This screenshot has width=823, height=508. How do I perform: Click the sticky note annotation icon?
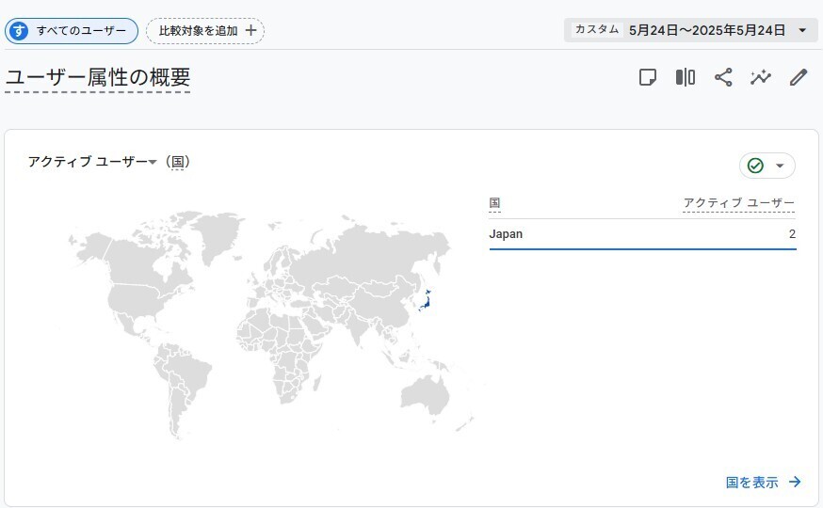coord(648,78)
